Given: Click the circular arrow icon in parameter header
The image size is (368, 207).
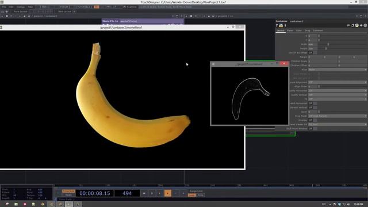Looking at the screenshot, I should click(352, 25).
